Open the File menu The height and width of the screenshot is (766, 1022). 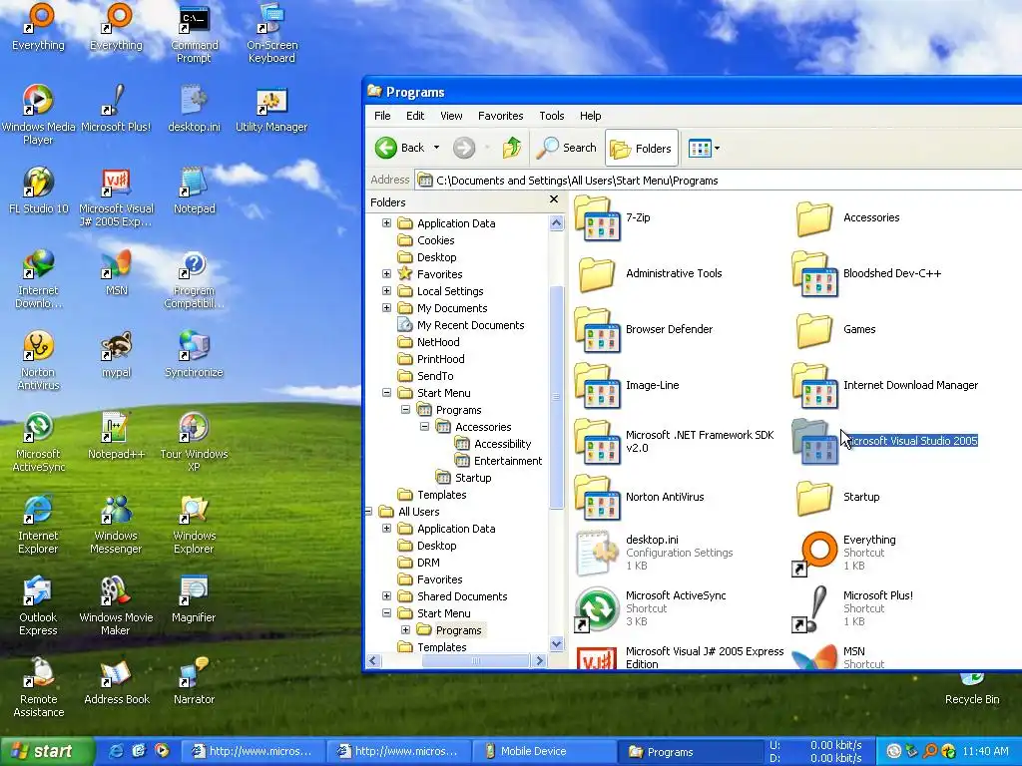click(382, 116)
